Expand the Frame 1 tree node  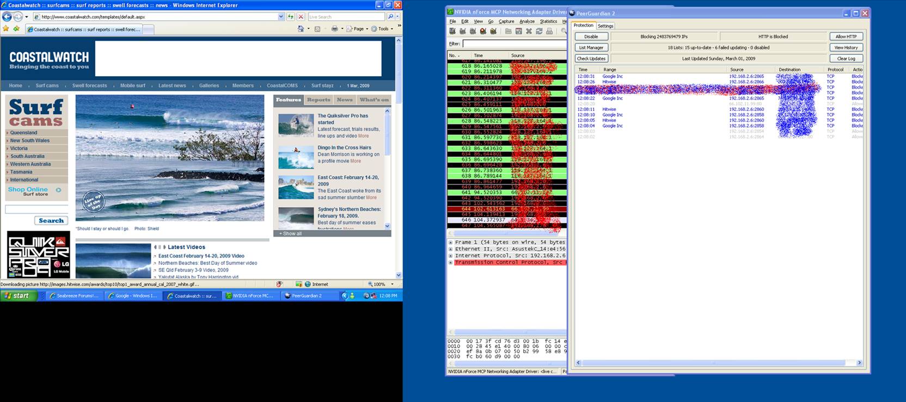450,243
